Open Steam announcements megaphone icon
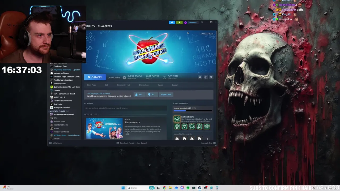 pos(172,22)
